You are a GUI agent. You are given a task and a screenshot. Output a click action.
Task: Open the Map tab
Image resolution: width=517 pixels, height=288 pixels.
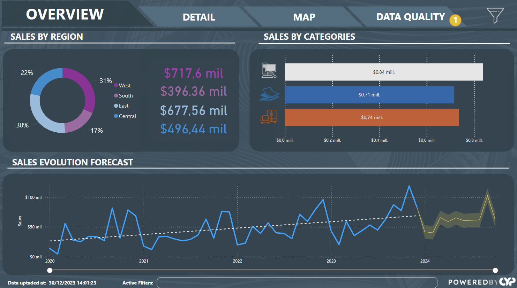[x=304, y=17]
